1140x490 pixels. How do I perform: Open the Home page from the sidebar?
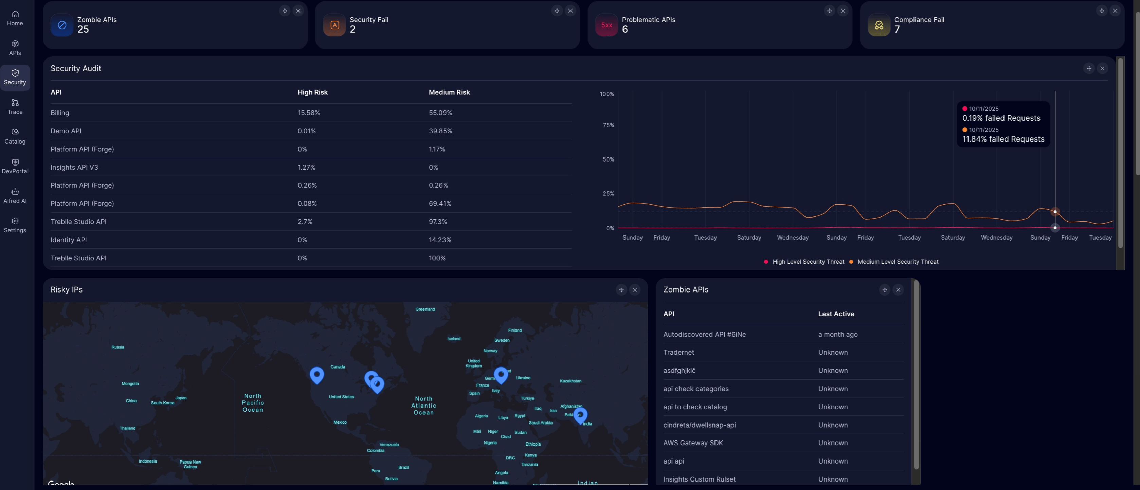(x=15, y=18)
